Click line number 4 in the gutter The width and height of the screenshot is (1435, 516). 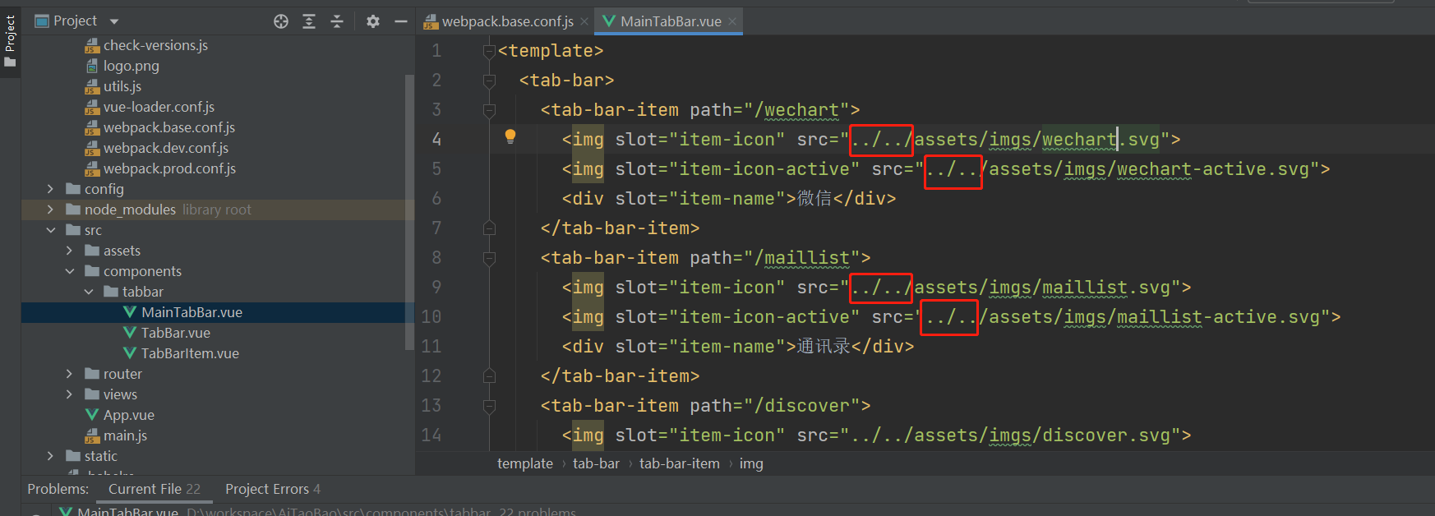click(x=436, y=140)
